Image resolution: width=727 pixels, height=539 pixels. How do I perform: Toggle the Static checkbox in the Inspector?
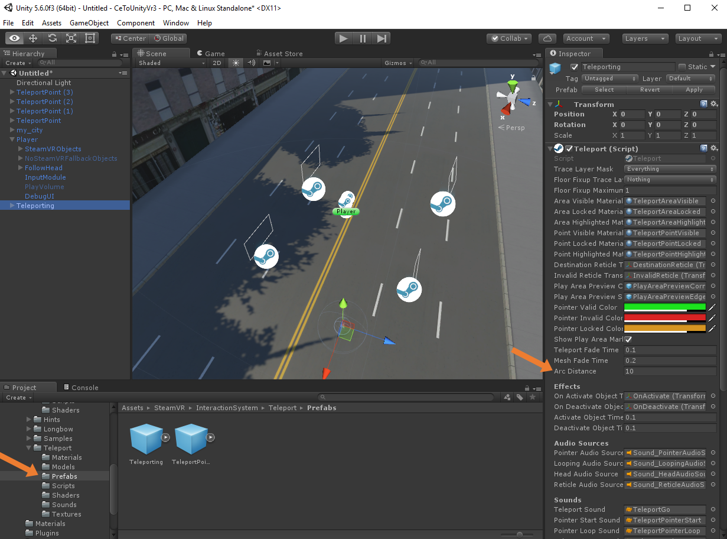[682, 67]
